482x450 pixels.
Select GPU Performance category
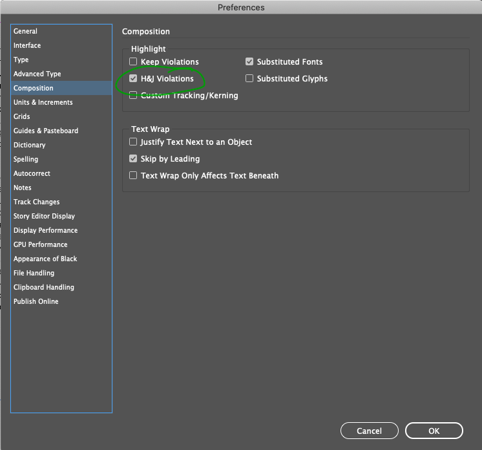click(x=61, y=244)
